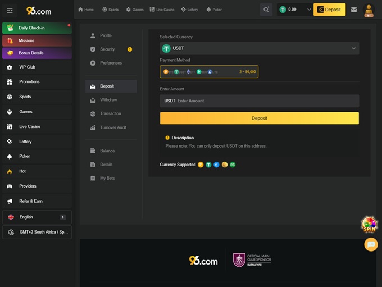Click the 96.com logo in header
The height and width of the screenshot is (287, 382).
39,10
